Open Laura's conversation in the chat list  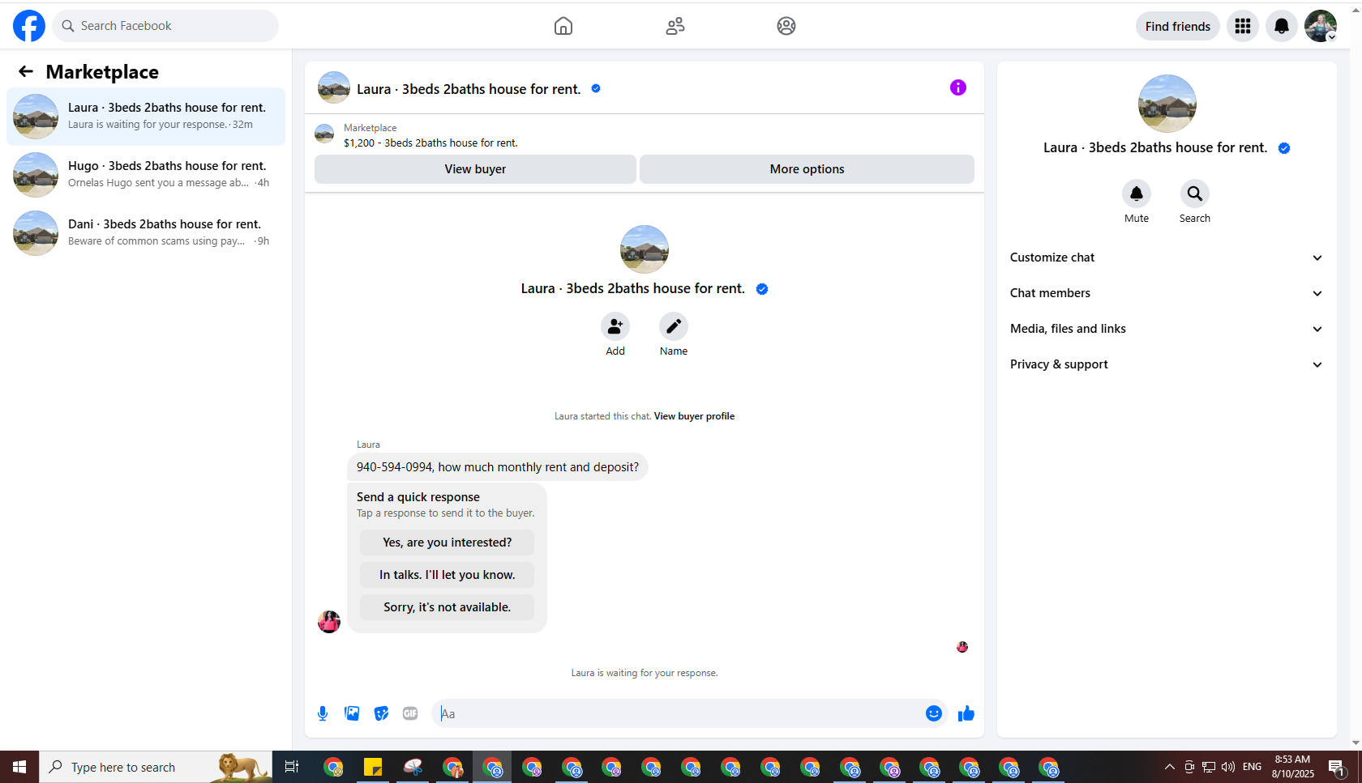[146, 117]
